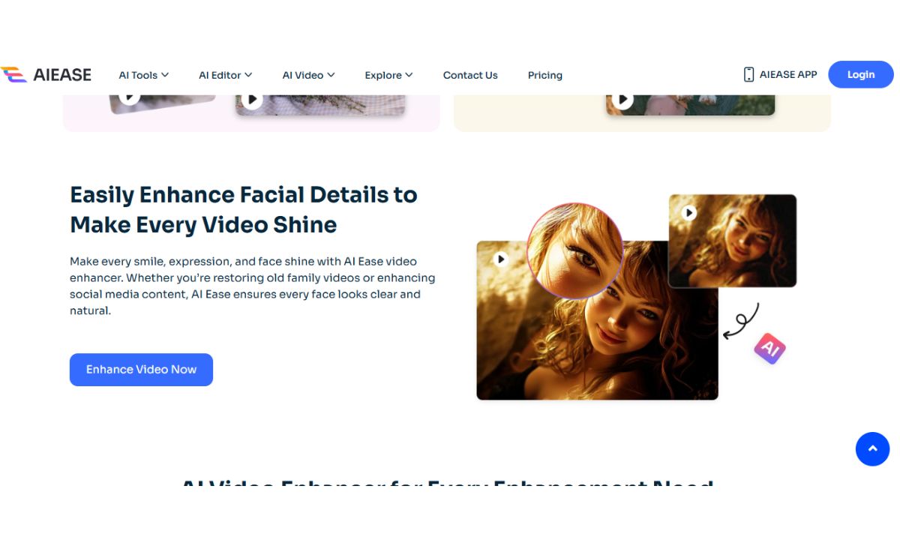Go to the Contact Us page
This screenshot has width=900, height=540.
click(x=470, y=75)
